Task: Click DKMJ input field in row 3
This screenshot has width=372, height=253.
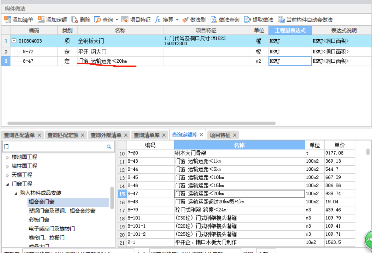Action: 290,61
